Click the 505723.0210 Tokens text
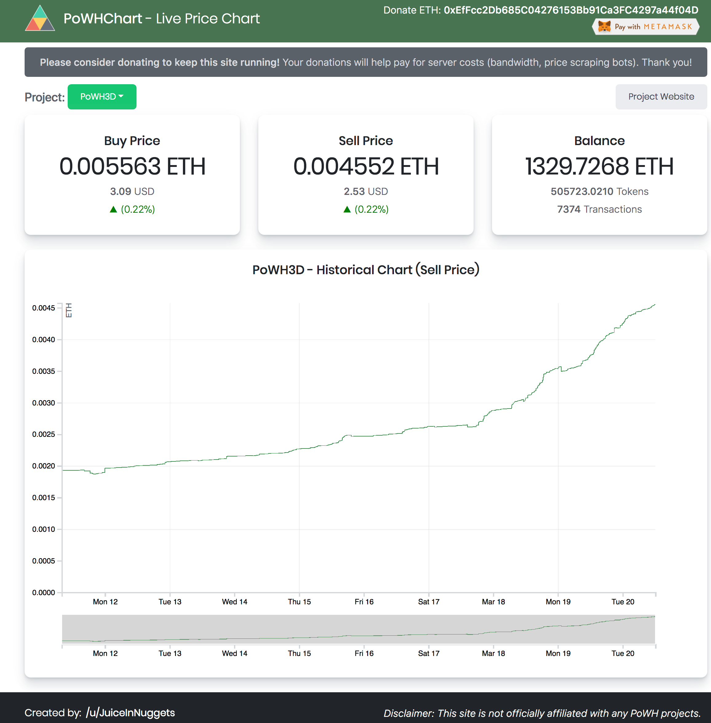The image size is (711, 723). click(599, 192)
